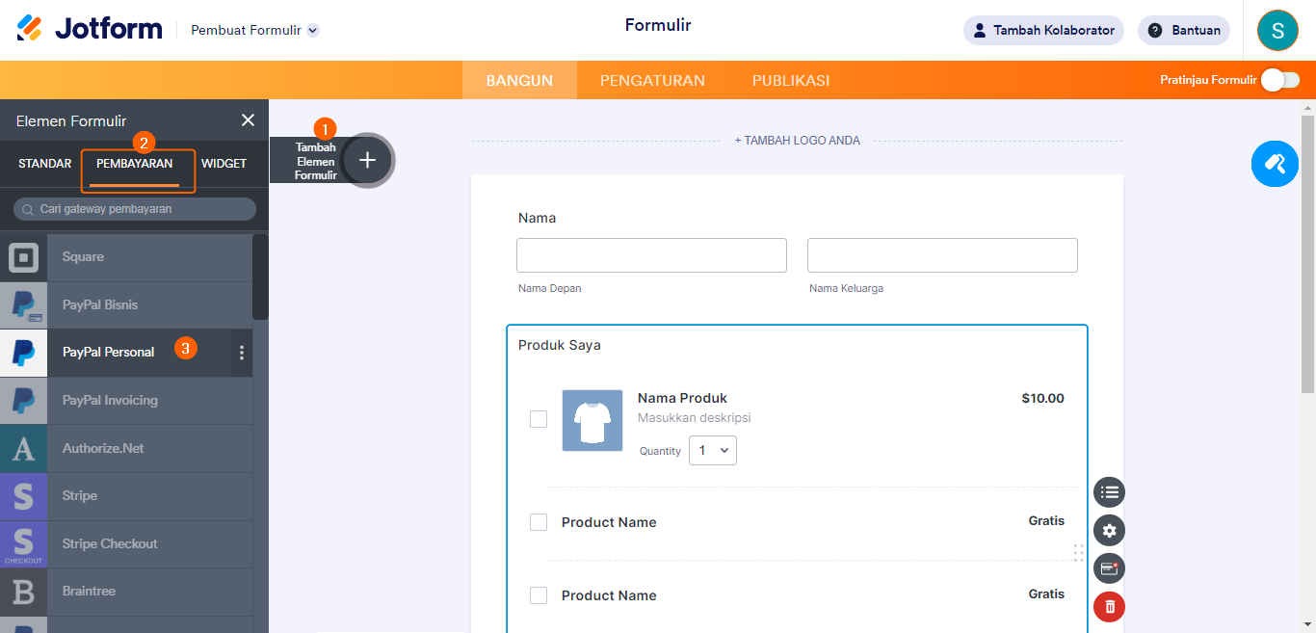
Task: Delete the product element with trash icon
Action: point(1109,606)
